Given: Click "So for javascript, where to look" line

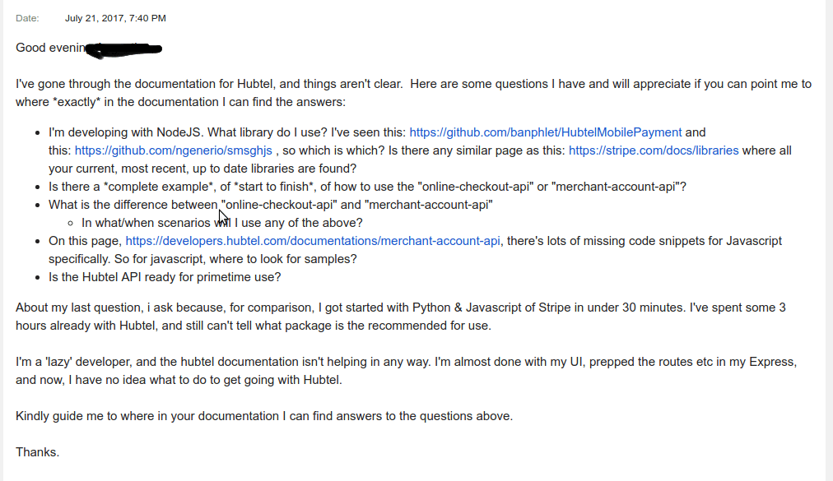Looking at the screenshot, I should (x=247, y=259).
